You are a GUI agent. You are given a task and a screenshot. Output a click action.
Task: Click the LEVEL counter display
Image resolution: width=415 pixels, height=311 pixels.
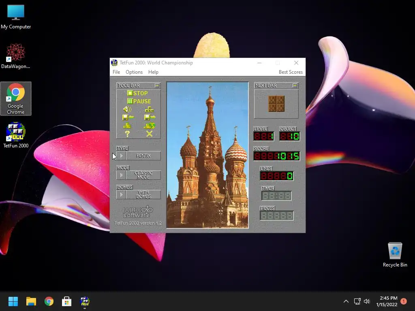click(263, 136)
